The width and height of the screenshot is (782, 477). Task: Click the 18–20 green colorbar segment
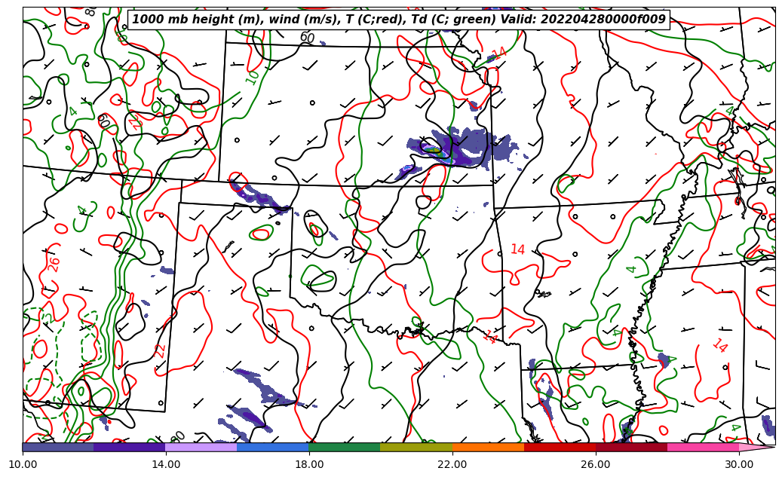click(345, 447)
